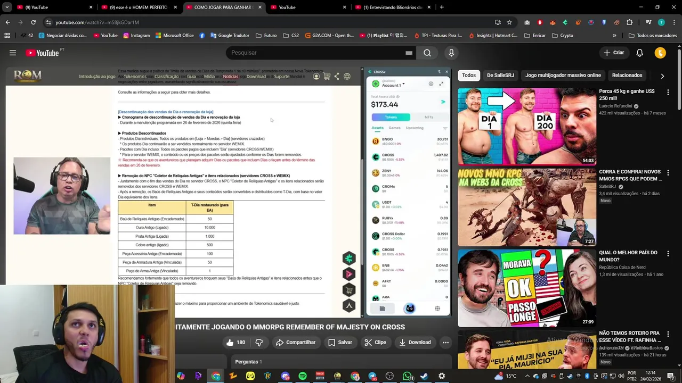Switch to the (9) esse é o HOMEM PERFEITO tab
The width and height of the screenshot is (682, 383).
138,7
